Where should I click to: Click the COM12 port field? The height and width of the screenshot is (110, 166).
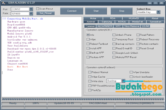20,9
